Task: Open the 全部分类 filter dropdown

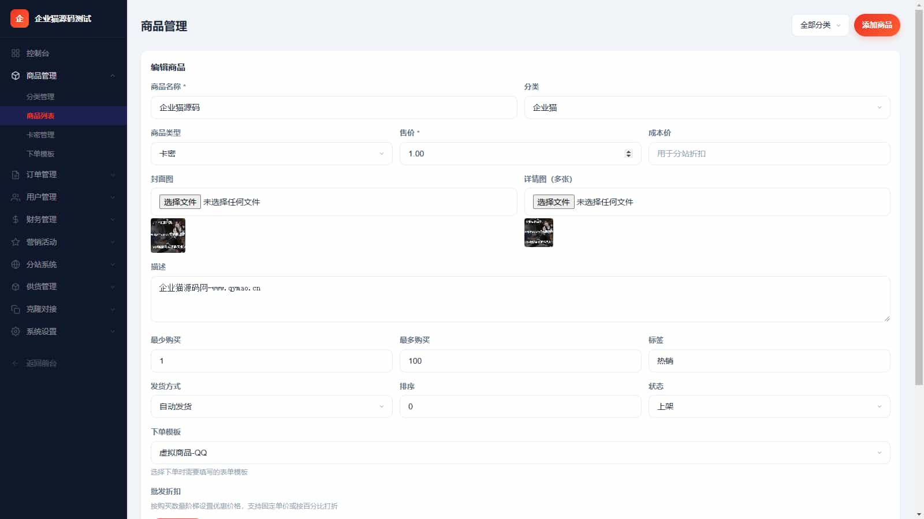Action: (819, 25)
